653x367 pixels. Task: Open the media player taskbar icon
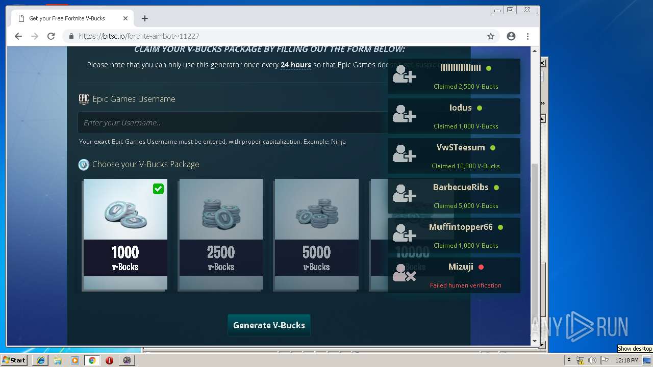click(75, 360)
